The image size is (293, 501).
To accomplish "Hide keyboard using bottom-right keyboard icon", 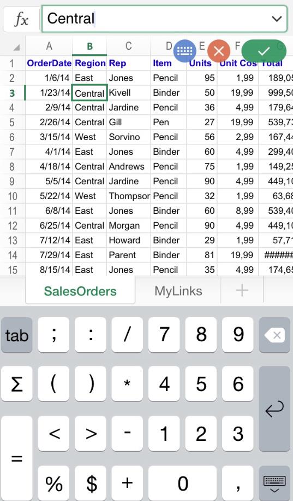I will [x=274, y=483].
